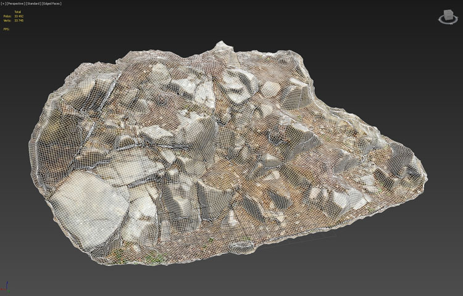
Task: Click the FPS label in viewport statistics
Action: point(6,28)
